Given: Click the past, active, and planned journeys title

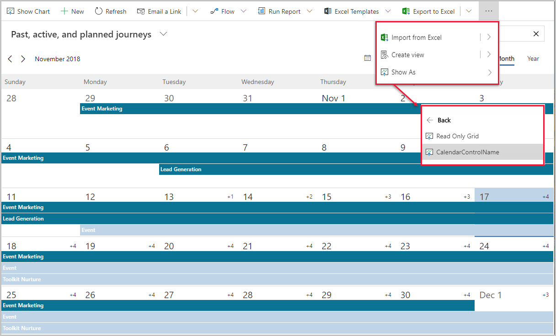Looking at the screenshot, I should pos(81,35).
